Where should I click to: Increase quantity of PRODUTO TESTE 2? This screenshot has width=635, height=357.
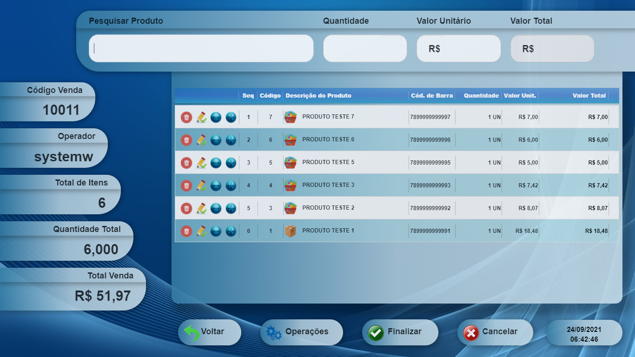[231, 208]
